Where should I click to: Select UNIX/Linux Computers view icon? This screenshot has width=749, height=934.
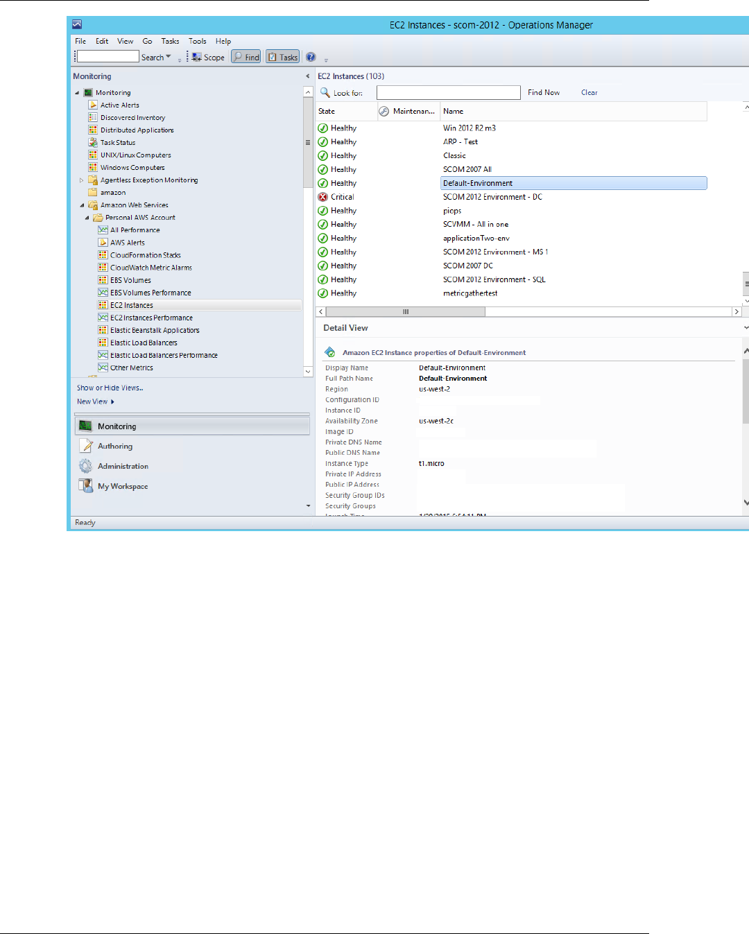coord(93,155)
